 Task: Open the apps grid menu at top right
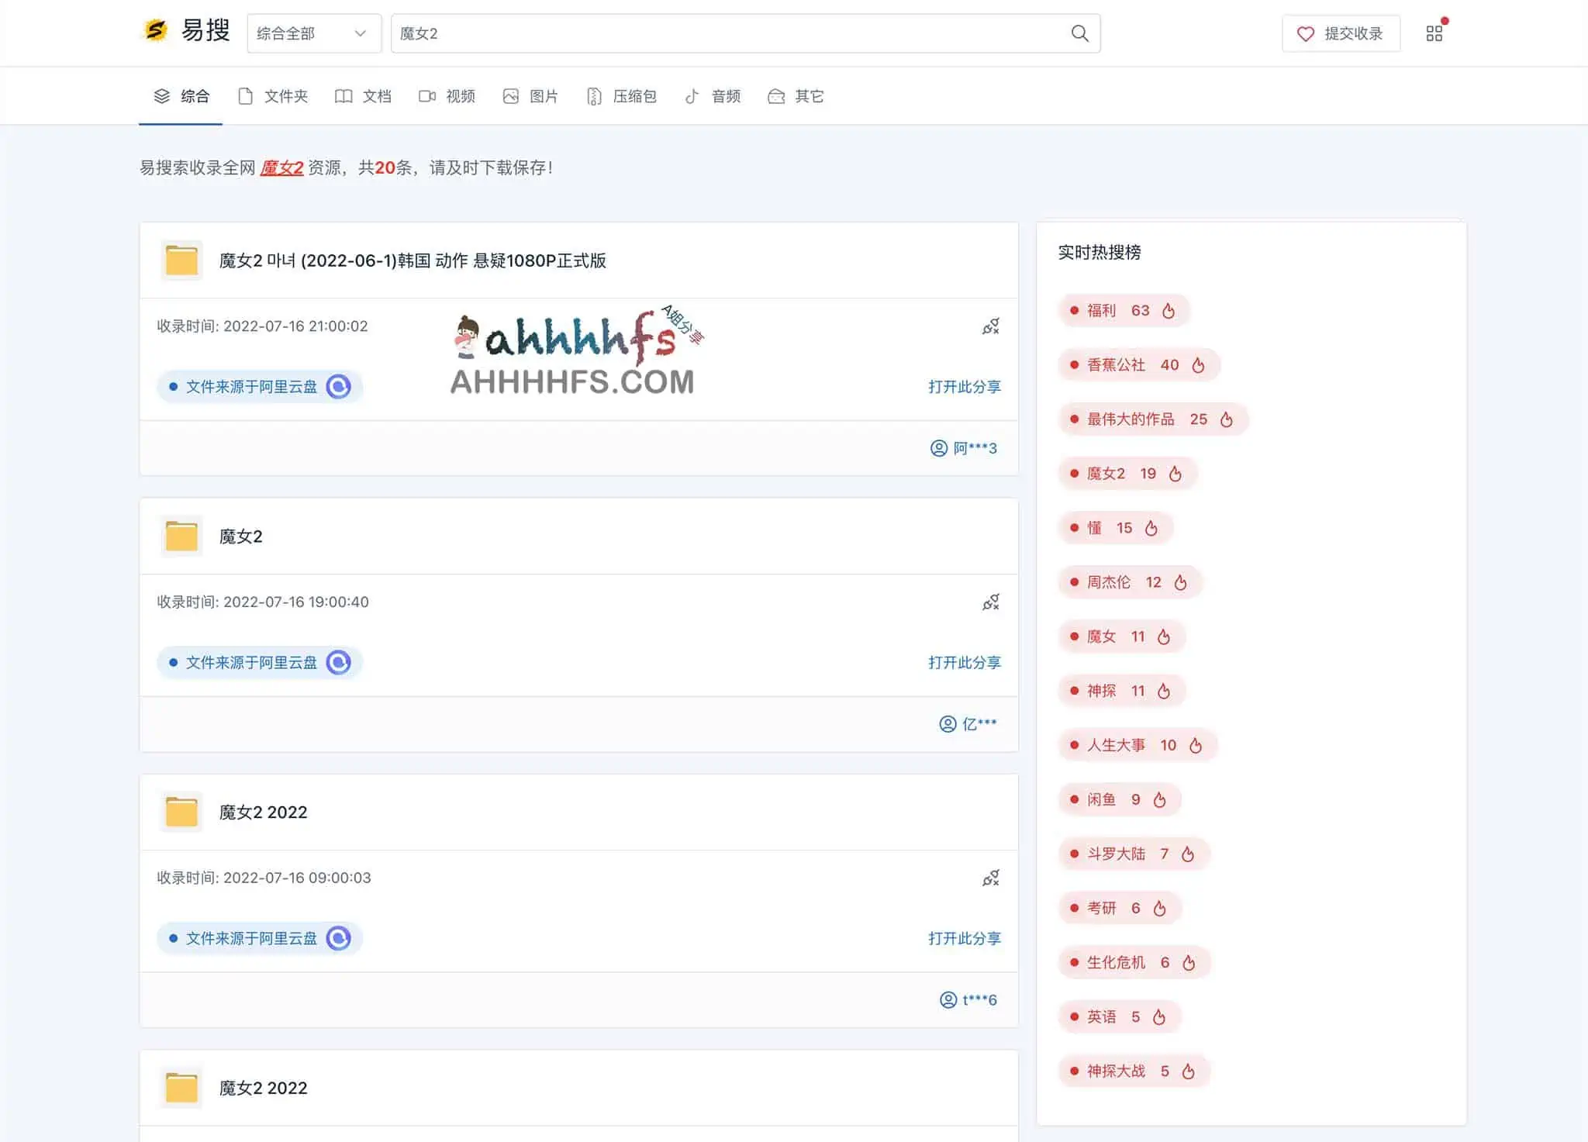click(1434, 33)
